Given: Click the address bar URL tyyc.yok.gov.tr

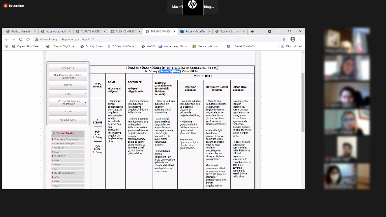Looking at the screenshot, I should point(78,39).
